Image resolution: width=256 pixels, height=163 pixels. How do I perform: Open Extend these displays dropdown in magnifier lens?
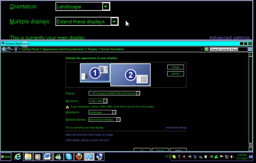click(x=87, y=22)
